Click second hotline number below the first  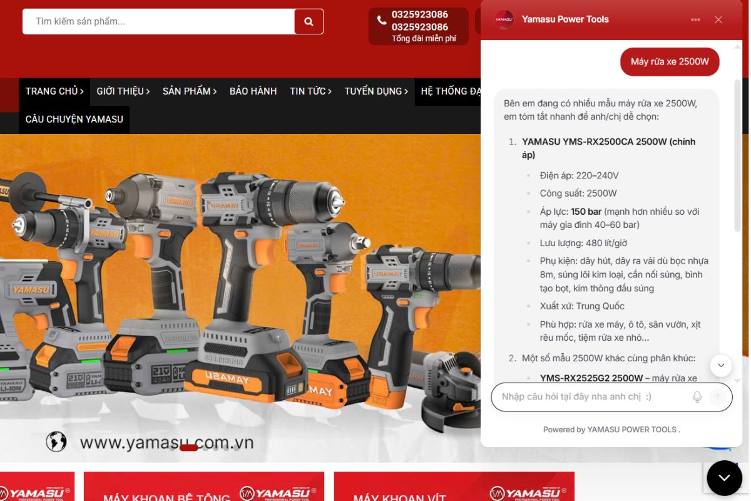(x=420, y=27)
